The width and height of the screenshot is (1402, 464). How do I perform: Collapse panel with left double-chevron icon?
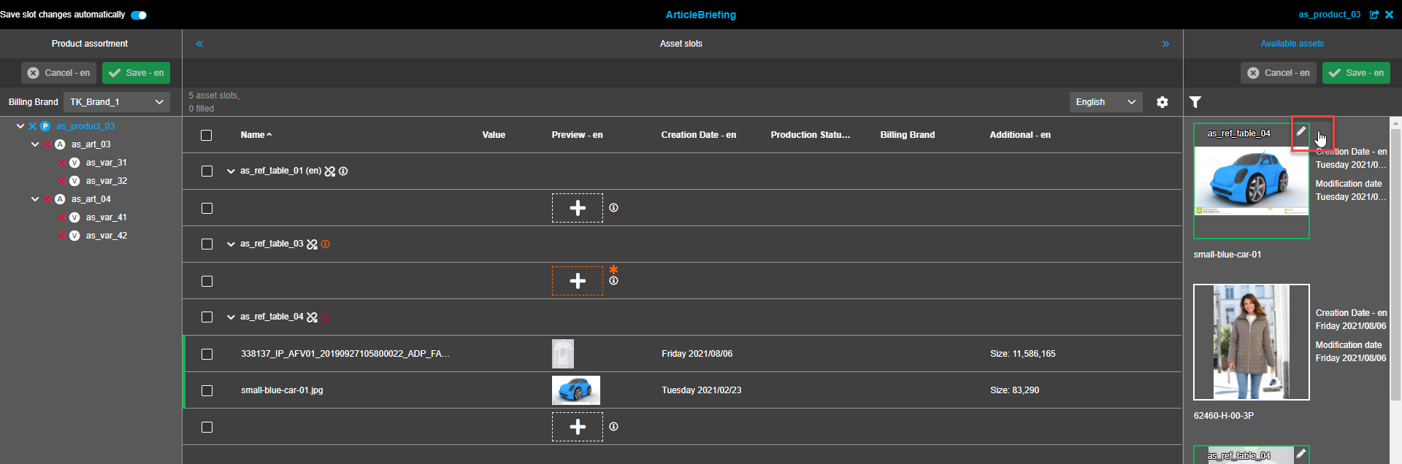199,44
